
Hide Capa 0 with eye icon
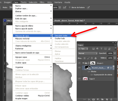point(79,79)
